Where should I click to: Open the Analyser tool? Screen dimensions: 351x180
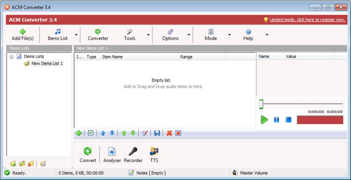pos(112,155)
